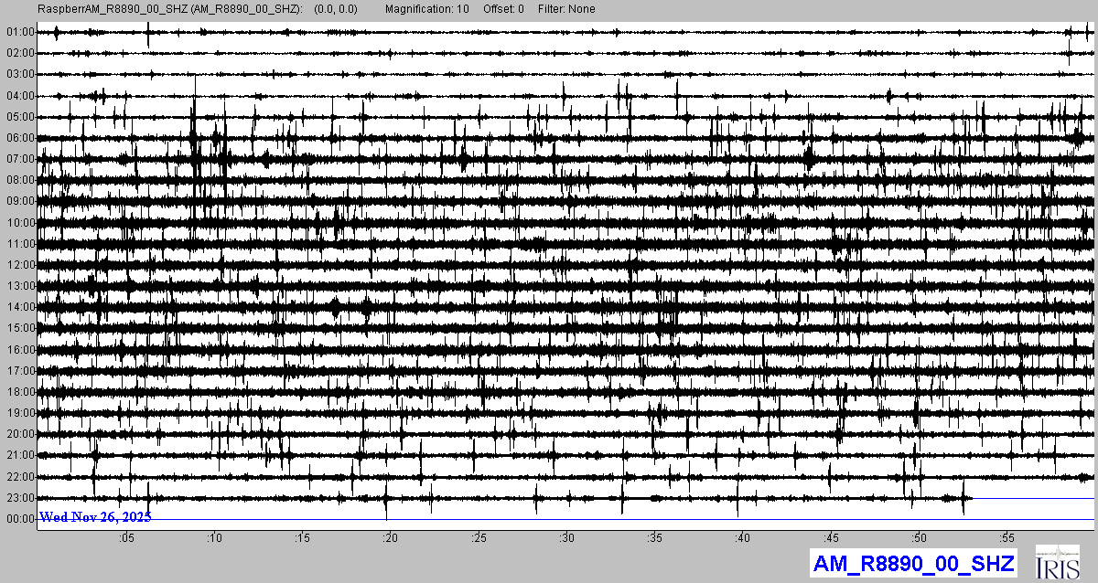The width and height of the screenshot is (1098, 583).
Task: Select the 06:00 hour trace label
Action: point(19,138)
